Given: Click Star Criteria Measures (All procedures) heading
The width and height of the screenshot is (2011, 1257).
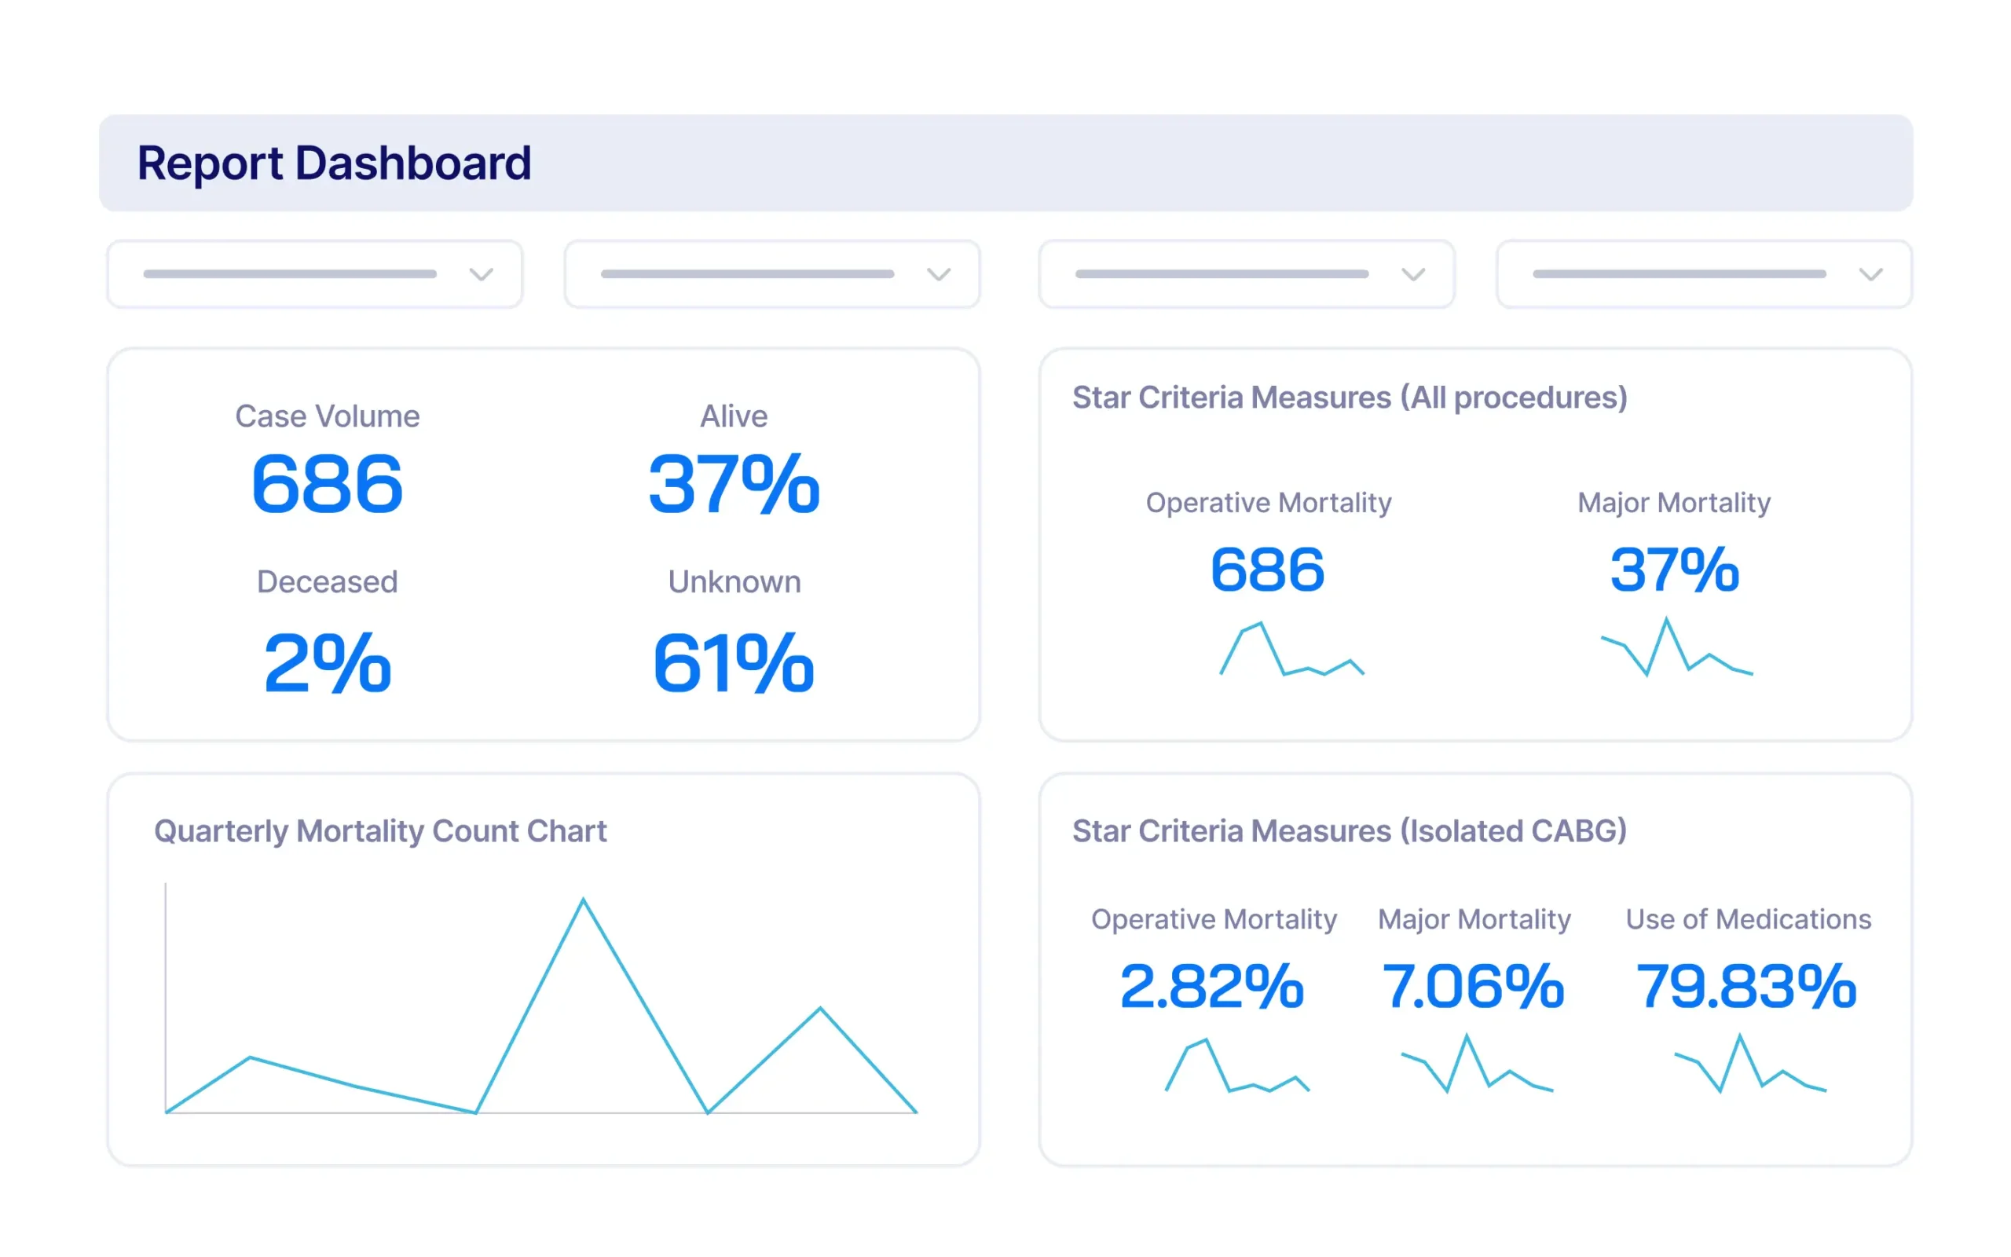Looking at the screenshot, I should click(1349, 398).
